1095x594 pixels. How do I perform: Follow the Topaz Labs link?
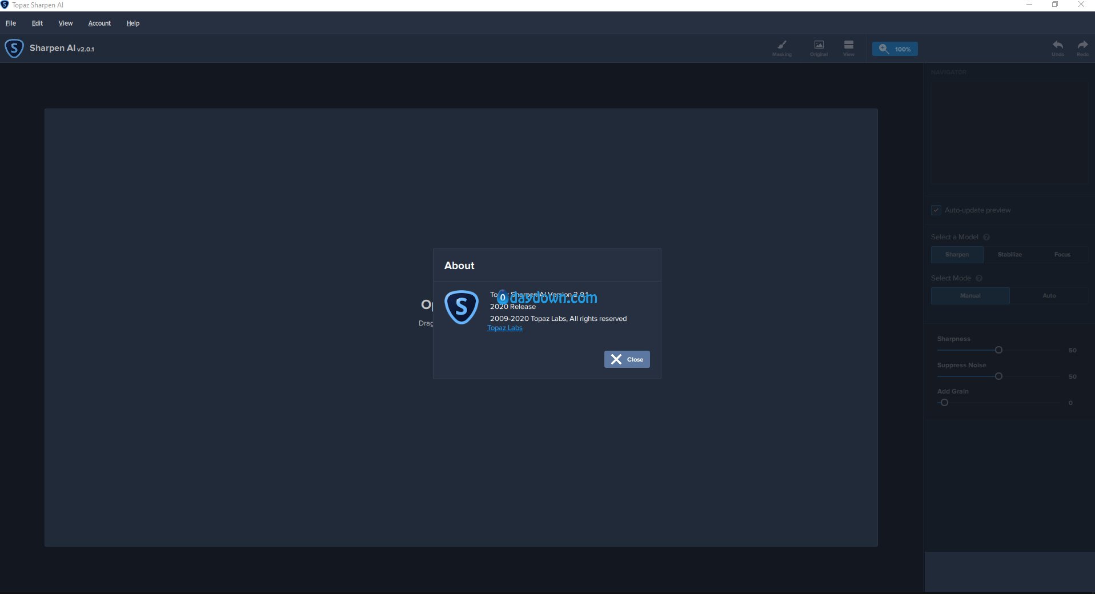click(504, 328)
